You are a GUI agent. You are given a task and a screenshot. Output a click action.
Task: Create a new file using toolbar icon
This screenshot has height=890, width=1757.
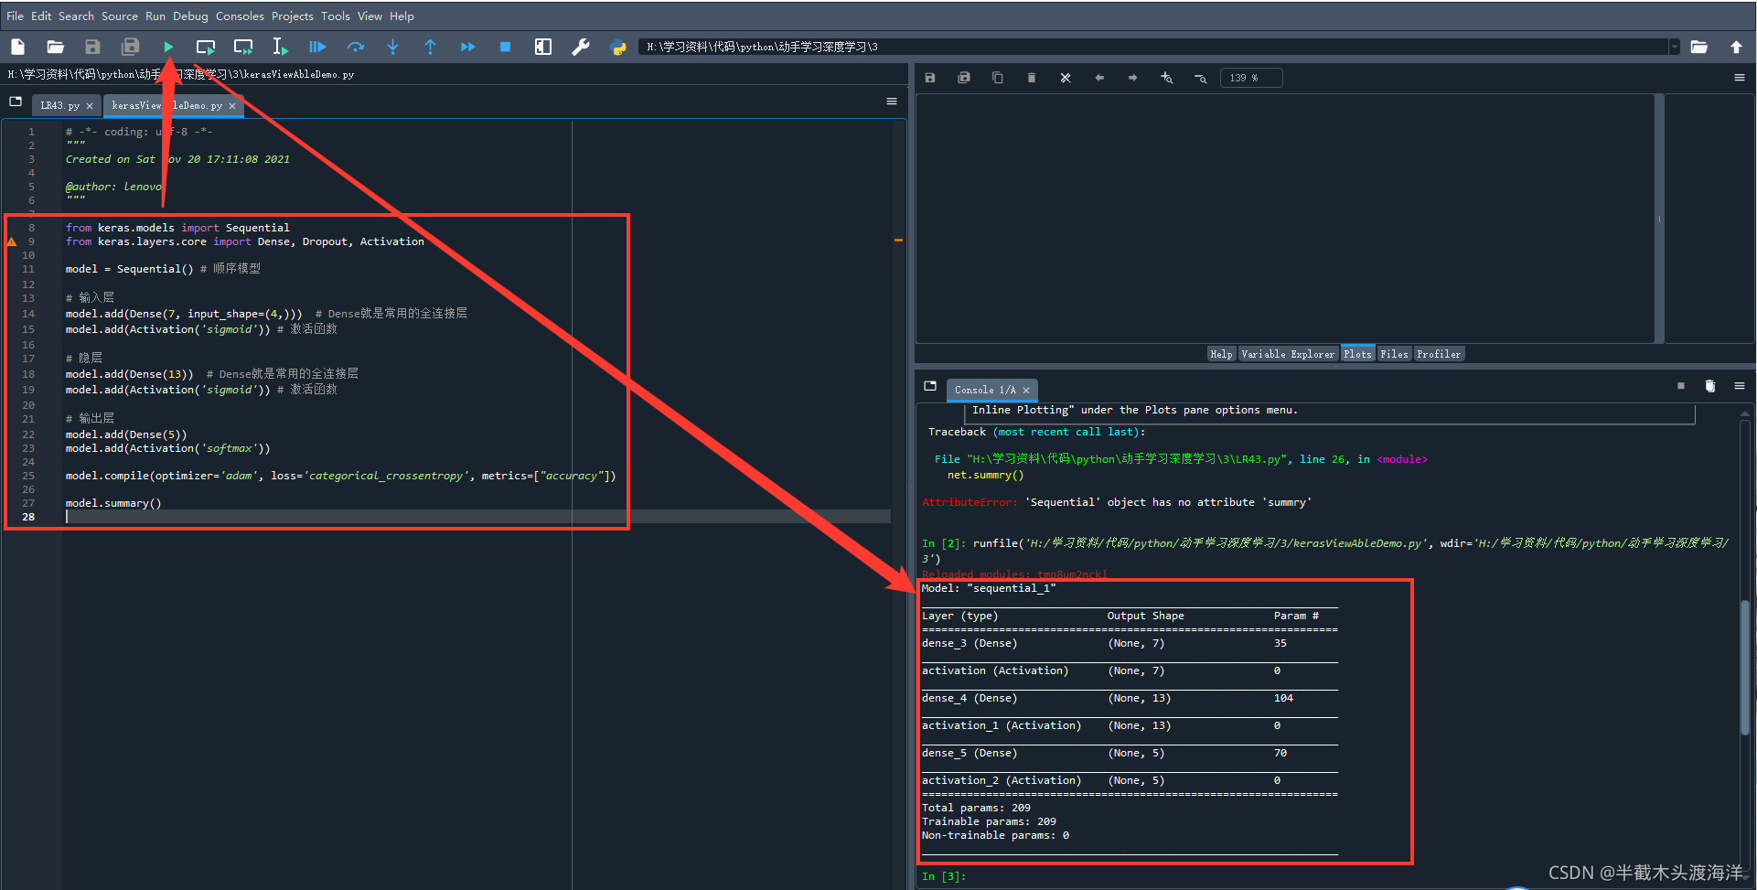(18, 47)
